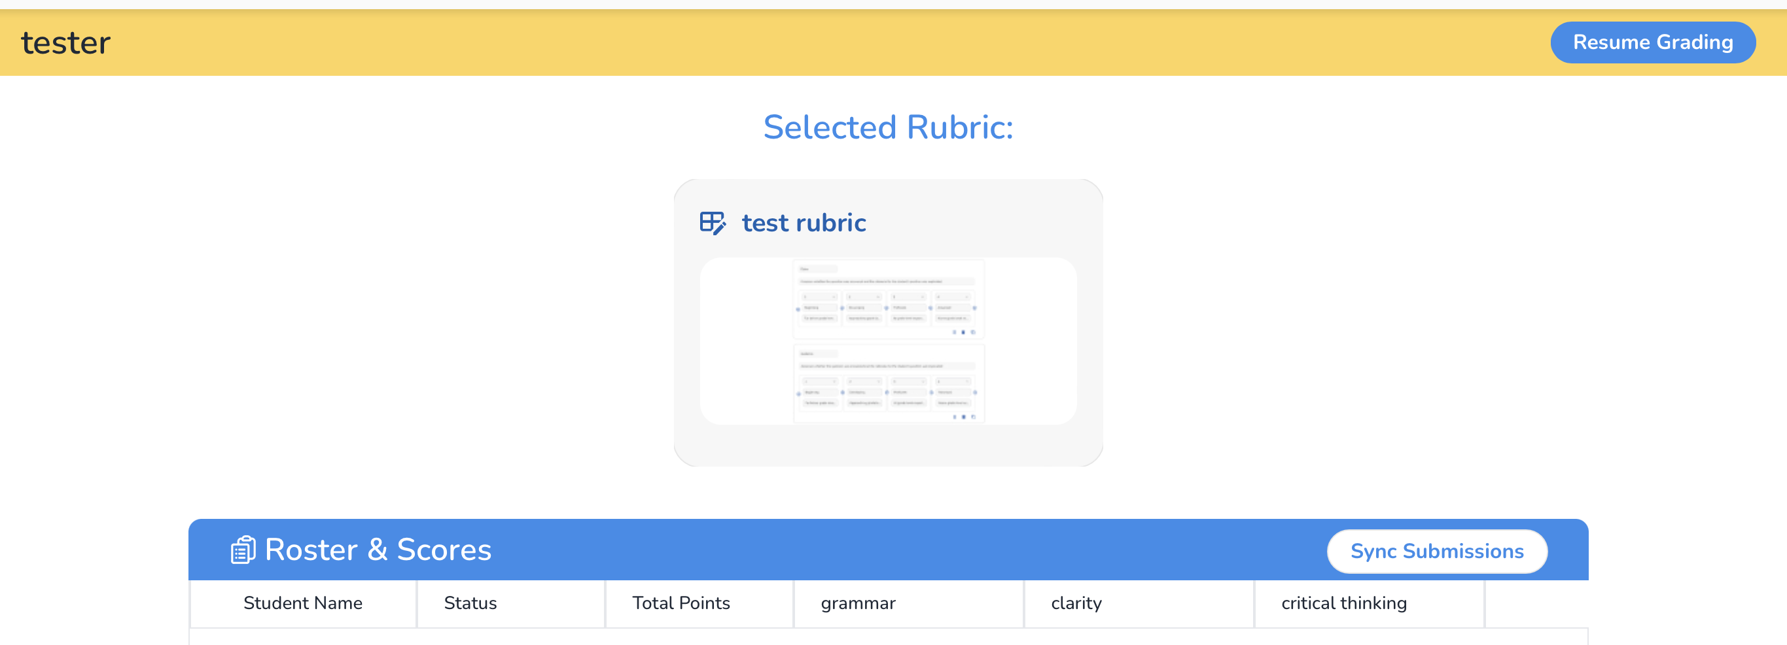Click the Roster & Scores heading
Image resolution: width=1787 pixels, height=645 pixels.
coord(378,550)
